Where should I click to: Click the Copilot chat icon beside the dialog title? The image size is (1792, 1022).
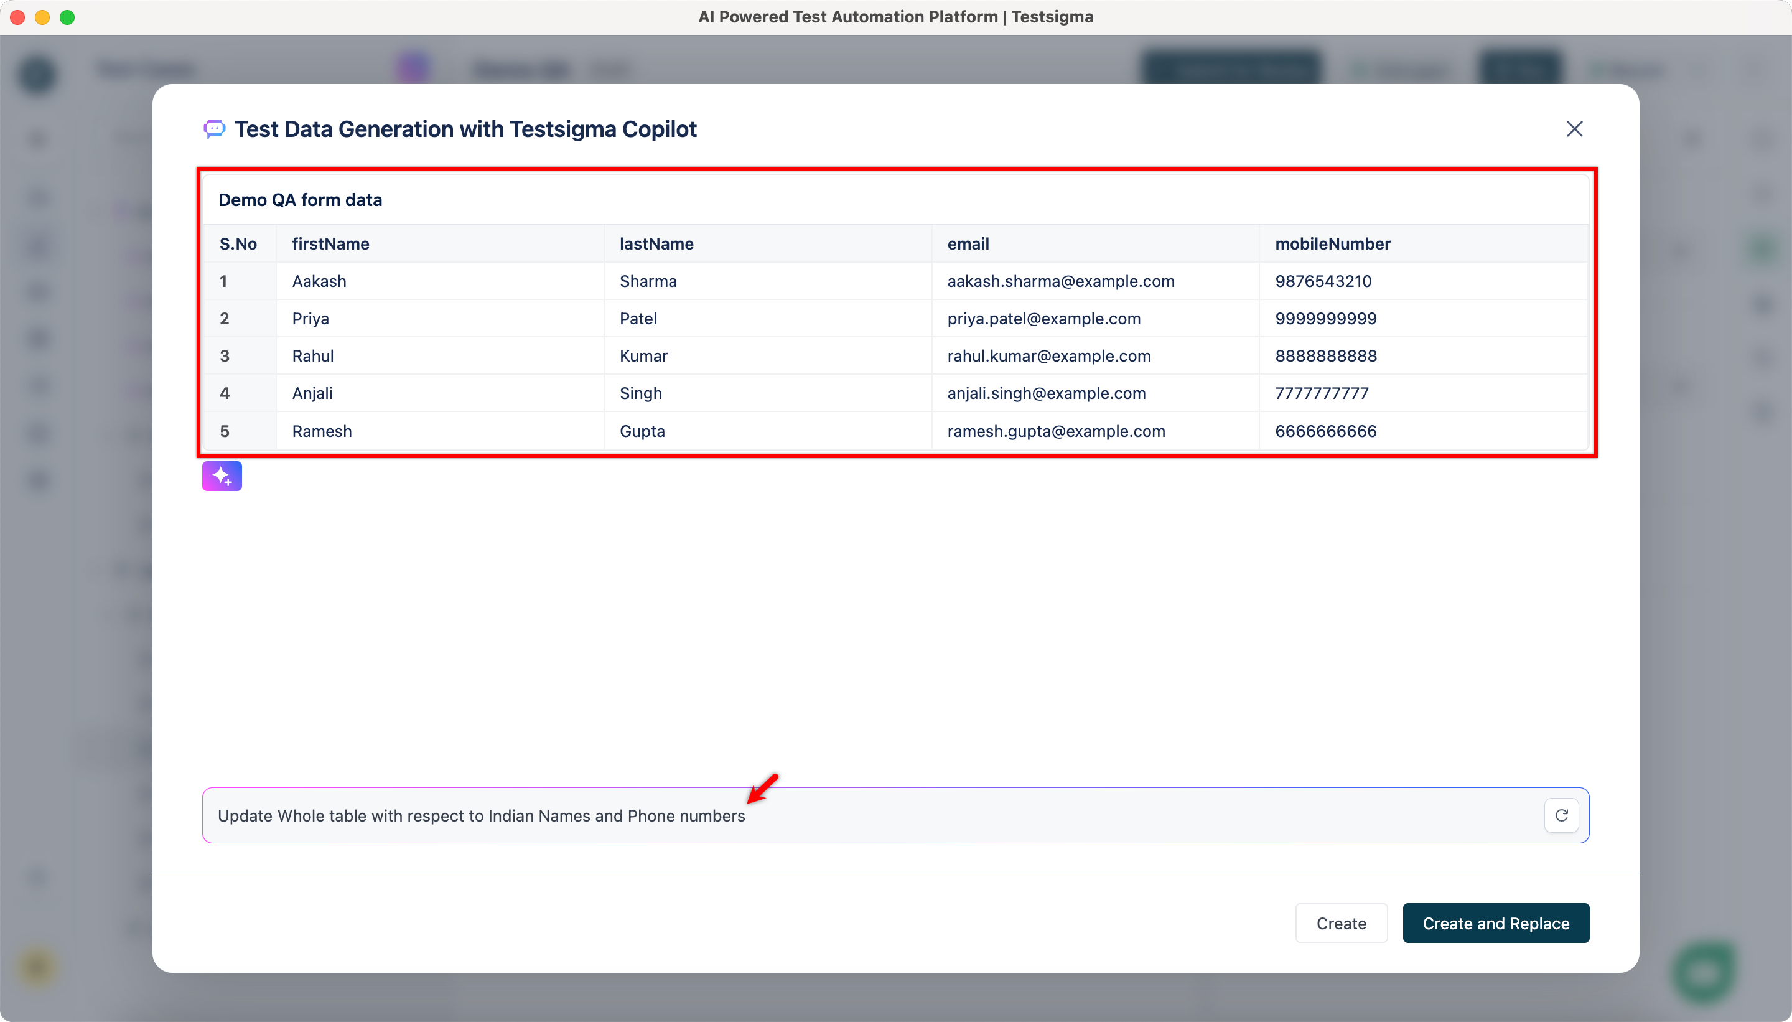coord(214,129)
